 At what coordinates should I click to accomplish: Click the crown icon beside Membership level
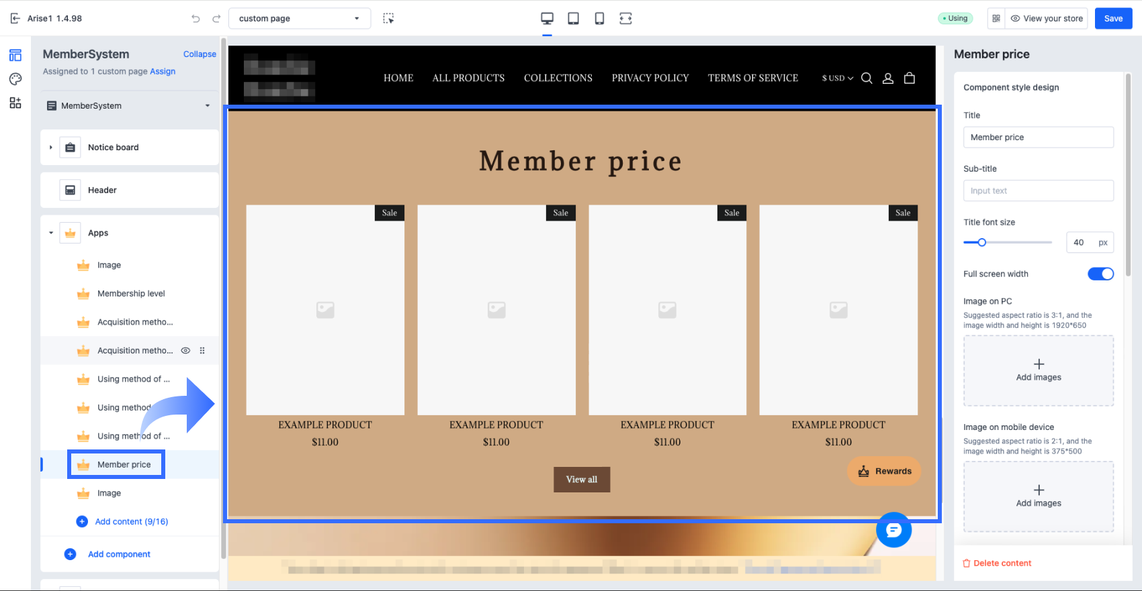pyautogui.click(x=83, y=294)
